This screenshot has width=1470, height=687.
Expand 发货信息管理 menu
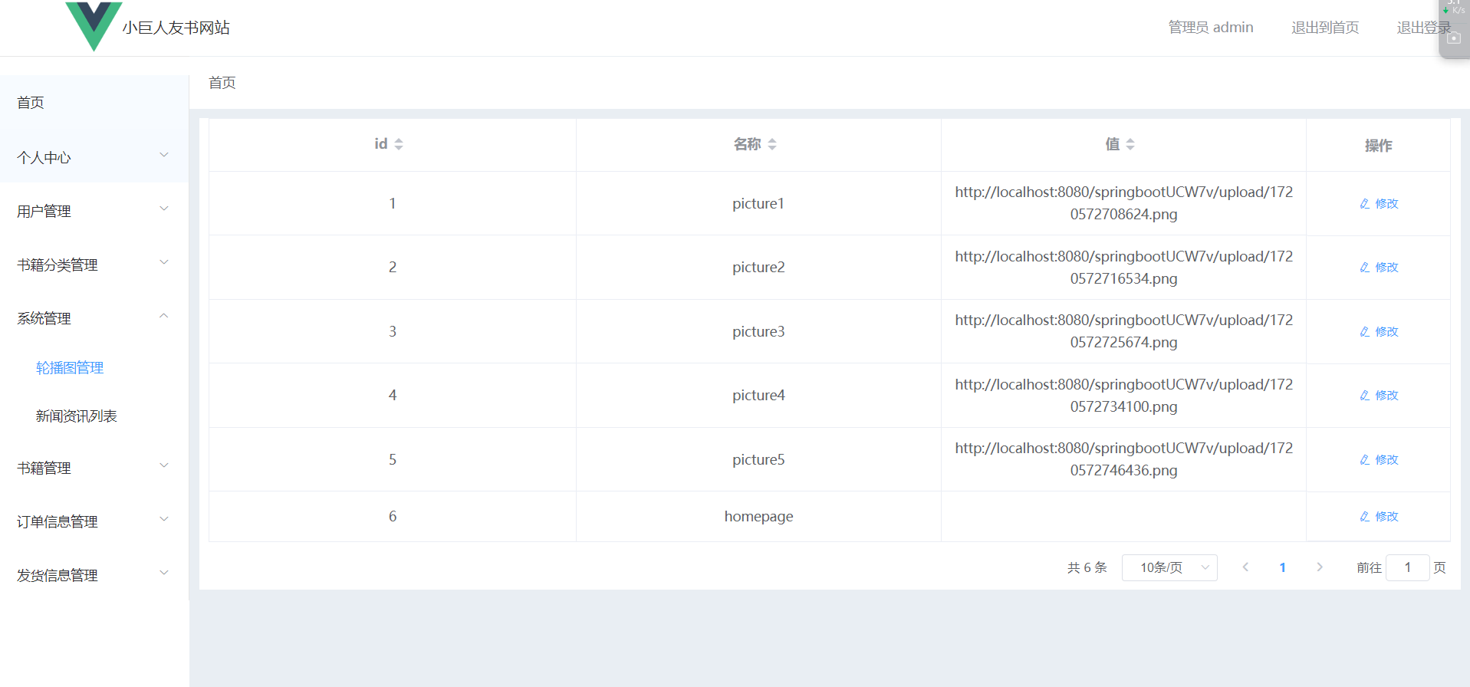(x=94, y=575)
